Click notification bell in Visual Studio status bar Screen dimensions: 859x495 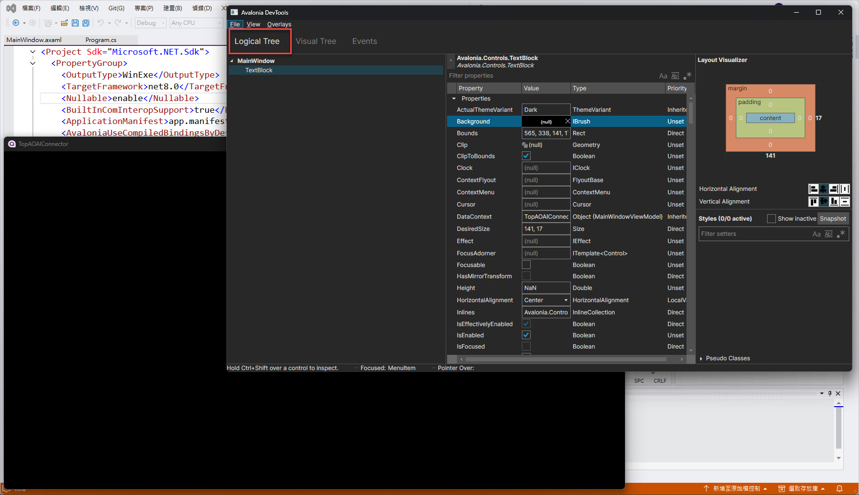(839, 489)
